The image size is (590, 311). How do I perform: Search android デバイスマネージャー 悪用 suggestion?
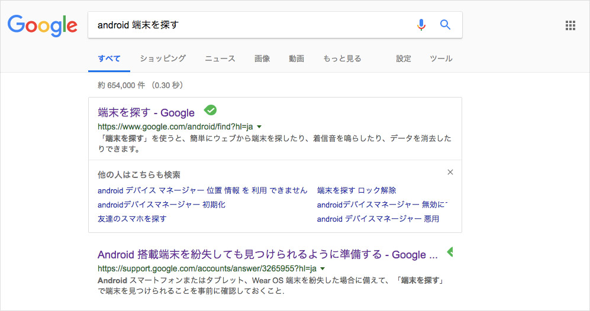[x=378, y=219]
